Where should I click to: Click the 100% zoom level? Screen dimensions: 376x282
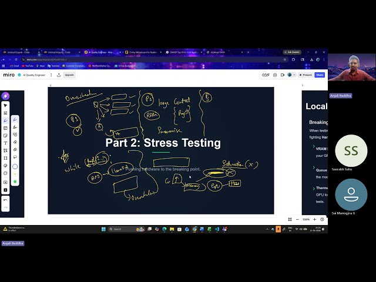coord(306,219)
